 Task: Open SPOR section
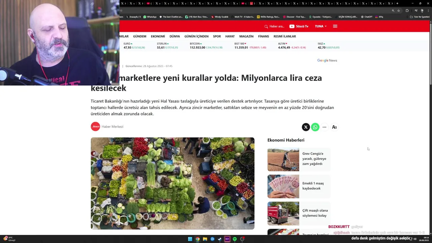pyautogui.click(x=217, y=36)
